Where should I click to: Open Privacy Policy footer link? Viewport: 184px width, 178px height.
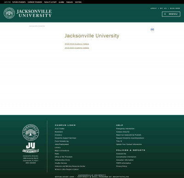point(121,166)
